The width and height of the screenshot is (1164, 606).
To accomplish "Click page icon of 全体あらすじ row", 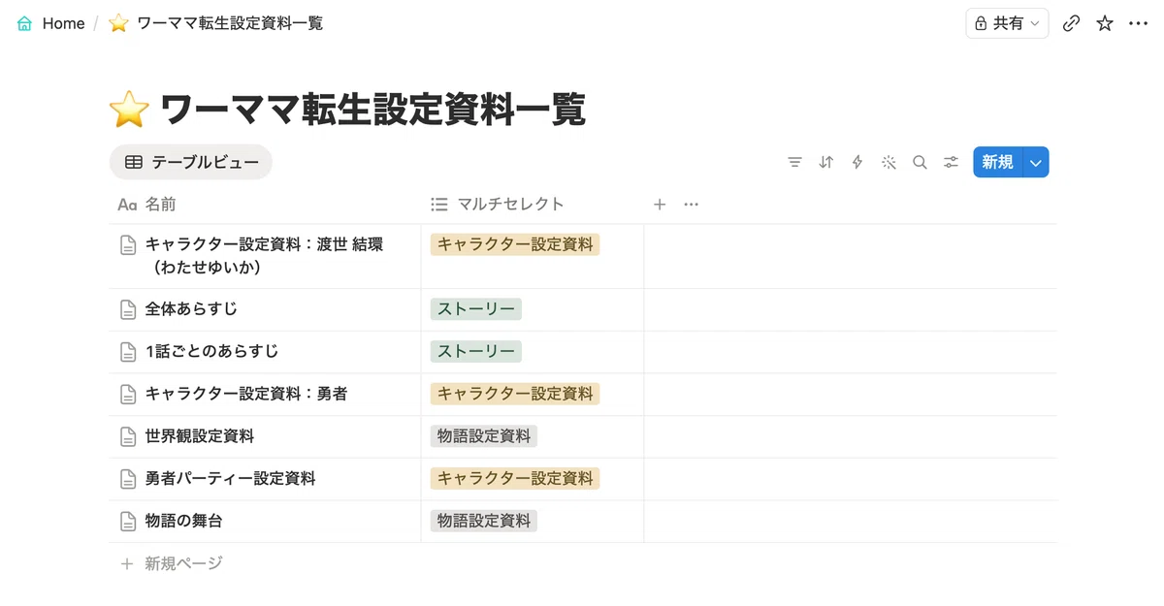I will (127, 309).
